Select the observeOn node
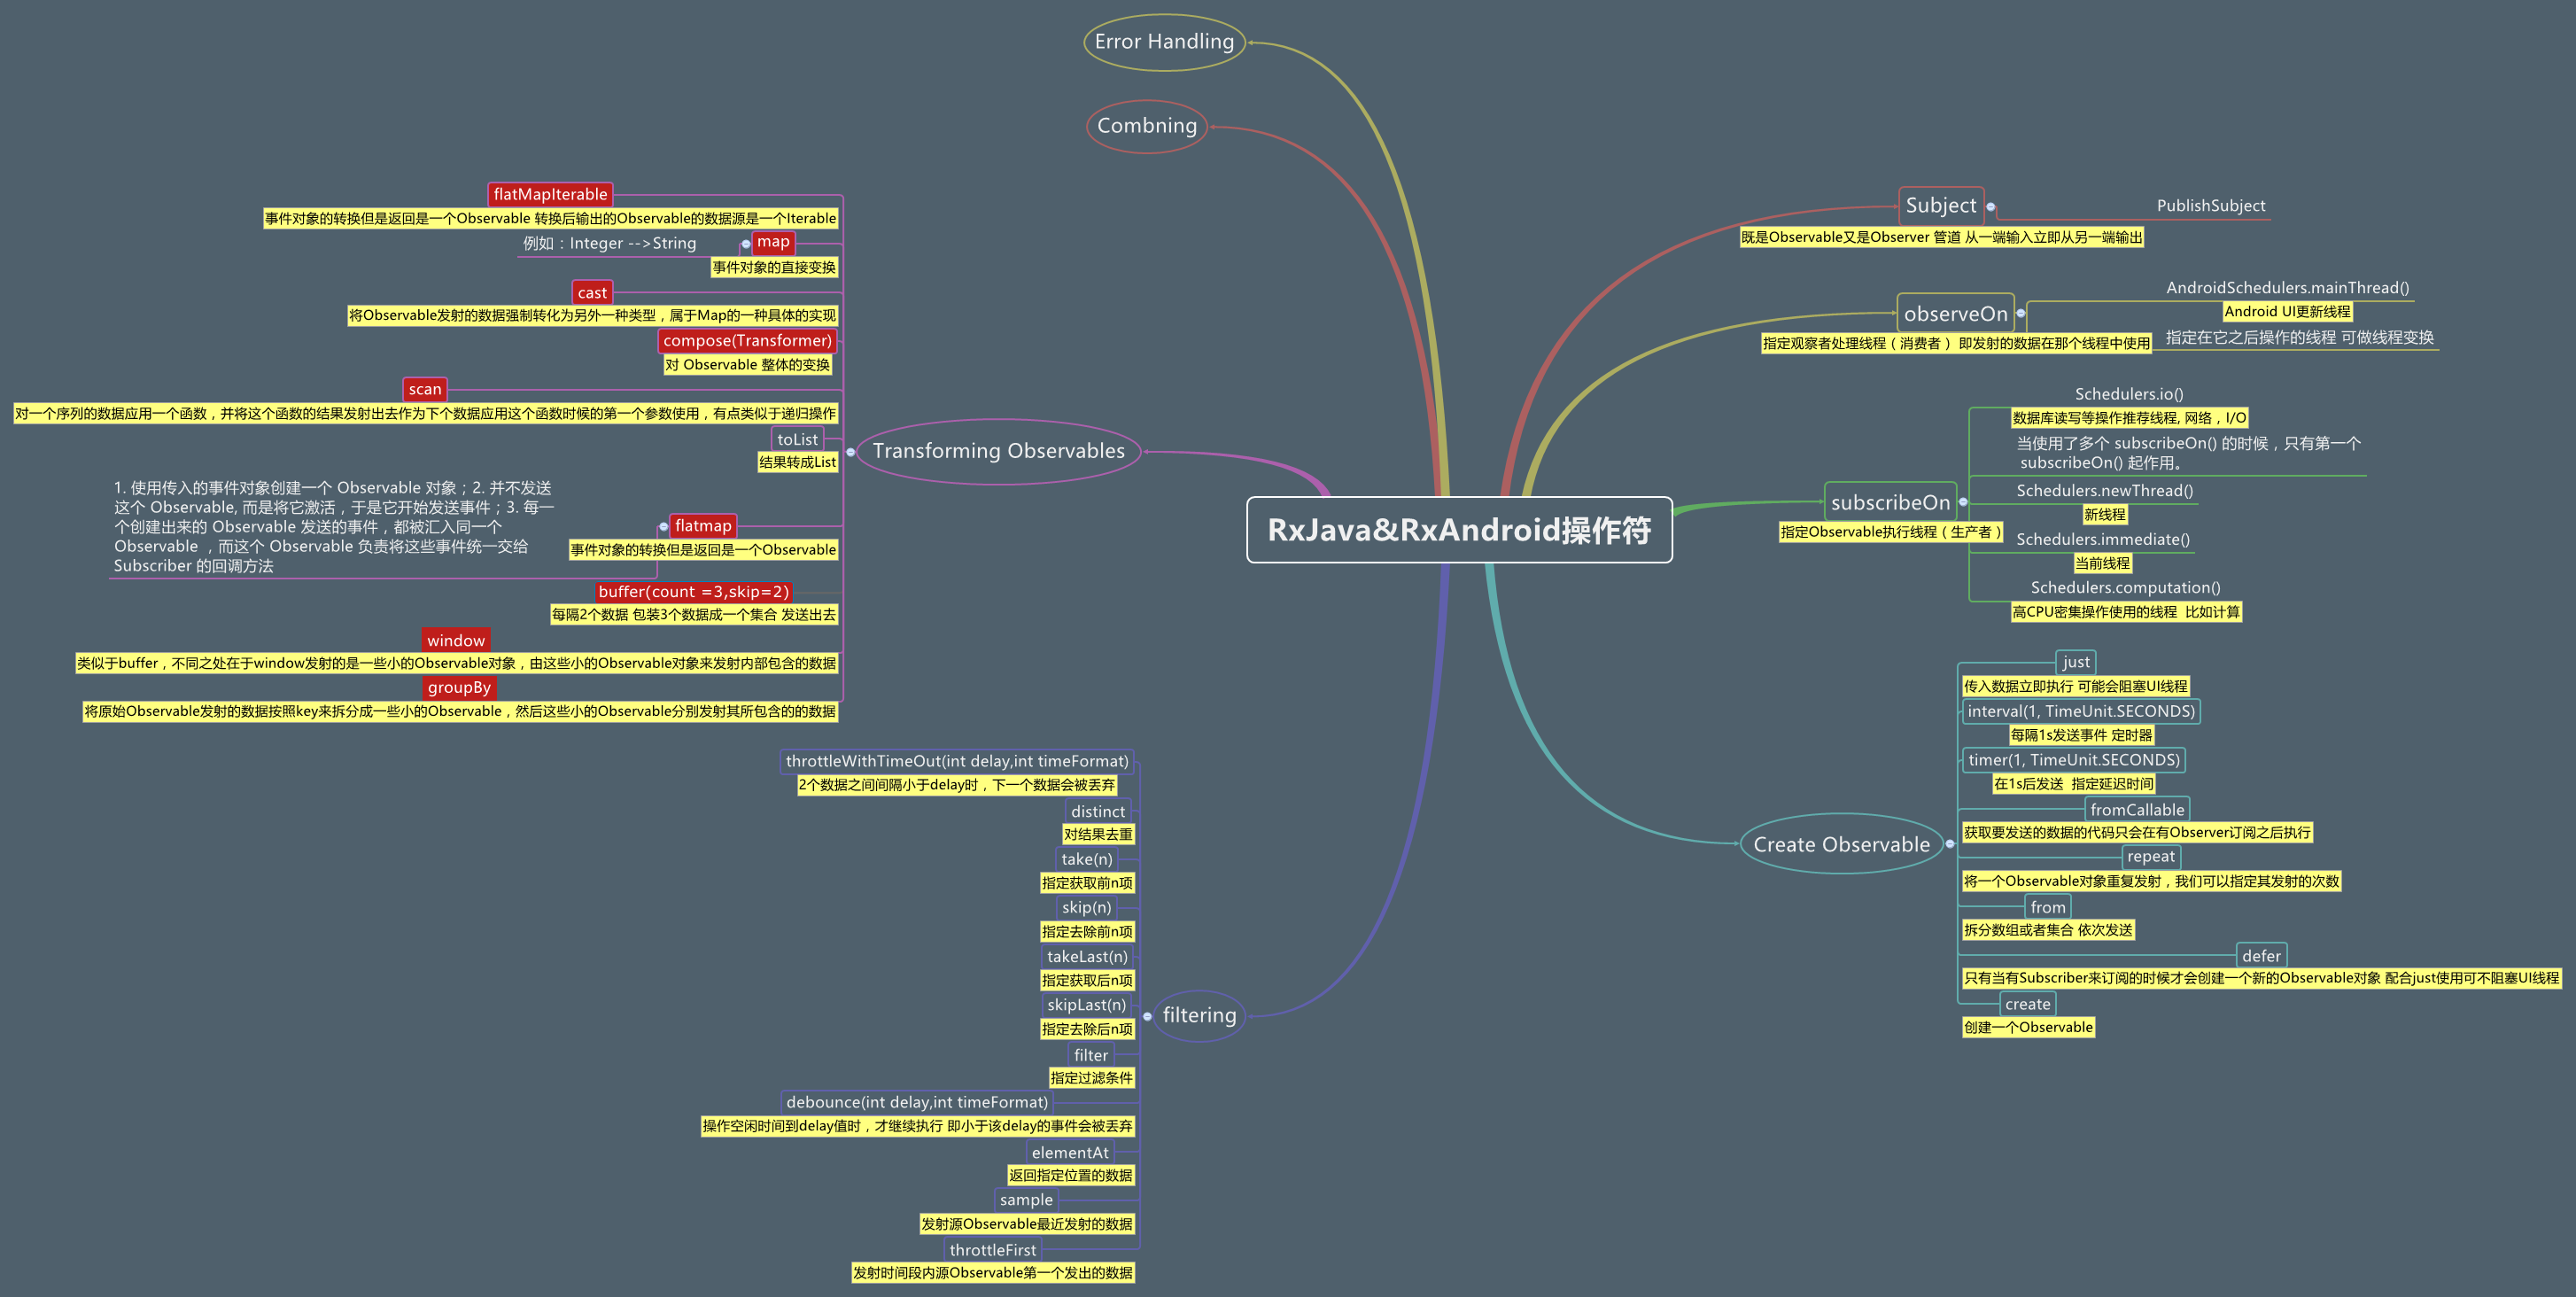Viewport: 2576px width, 1297px height. coord(1955,314)
